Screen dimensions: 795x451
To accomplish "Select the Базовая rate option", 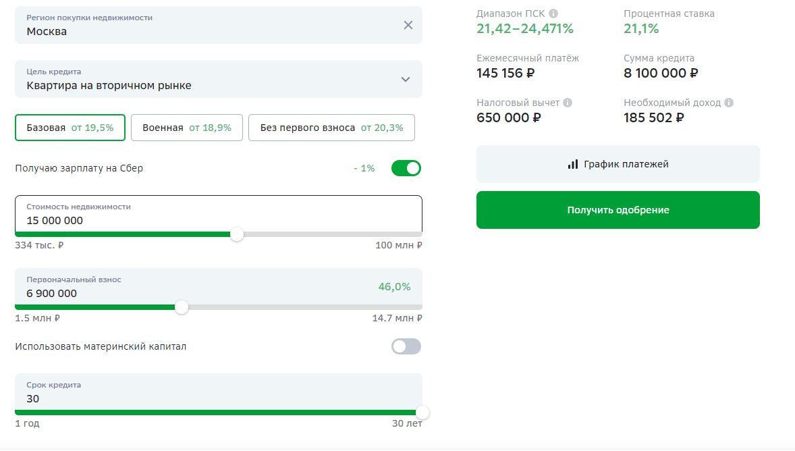I will (x=70, y=128).
